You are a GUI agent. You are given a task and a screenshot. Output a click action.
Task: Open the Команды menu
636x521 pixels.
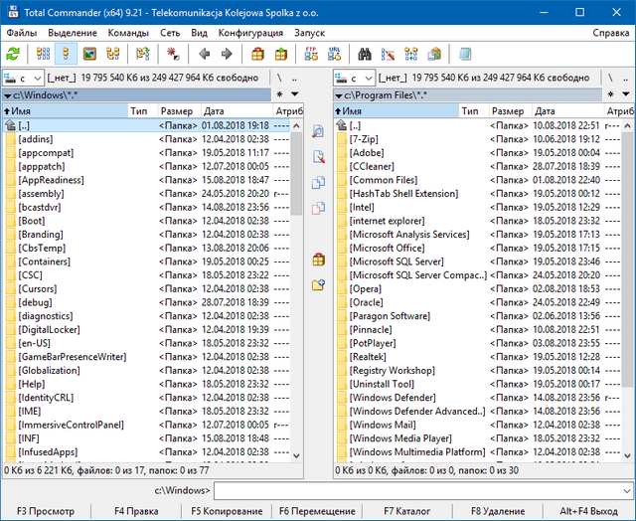click(127, 33)
